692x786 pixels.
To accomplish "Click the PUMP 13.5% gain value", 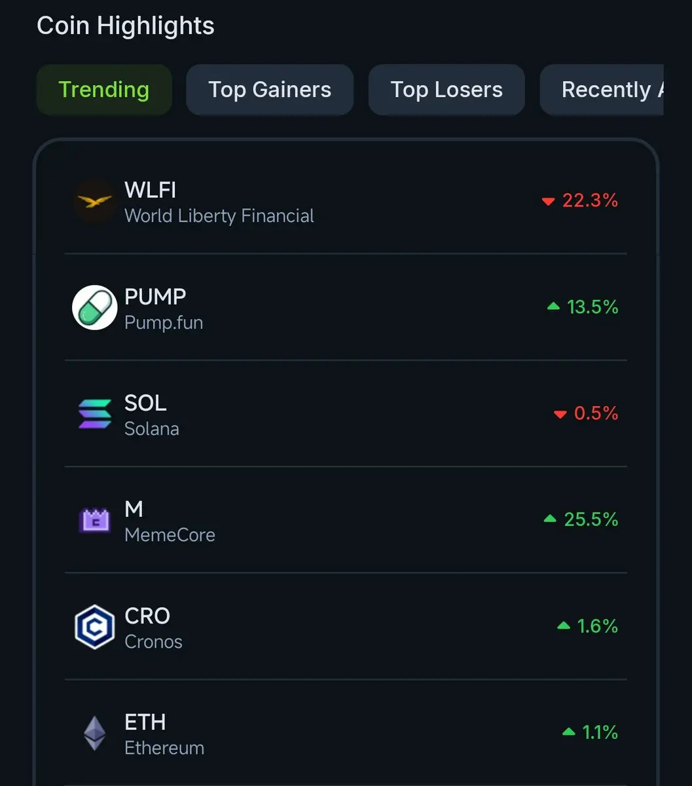I will coord(592,307).
